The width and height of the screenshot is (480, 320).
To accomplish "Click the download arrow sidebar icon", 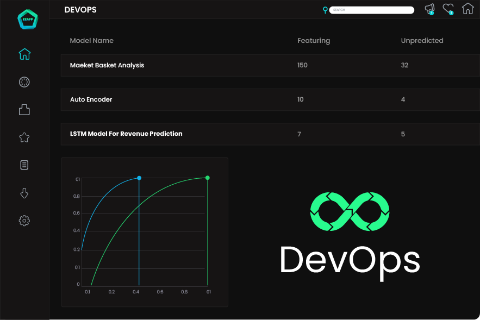I will point(24,193).
